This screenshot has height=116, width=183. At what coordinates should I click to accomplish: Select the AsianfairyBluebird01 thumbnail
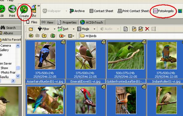pyautogui.click(x=45, y=55)
